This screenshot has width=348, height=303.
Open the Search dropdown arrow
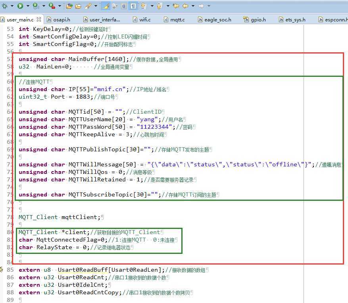coord(96,6)
